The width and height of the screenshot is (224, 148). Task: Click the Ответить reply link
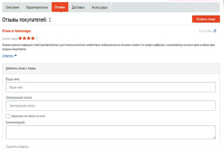pyautogui.click(x=8, y=56)
